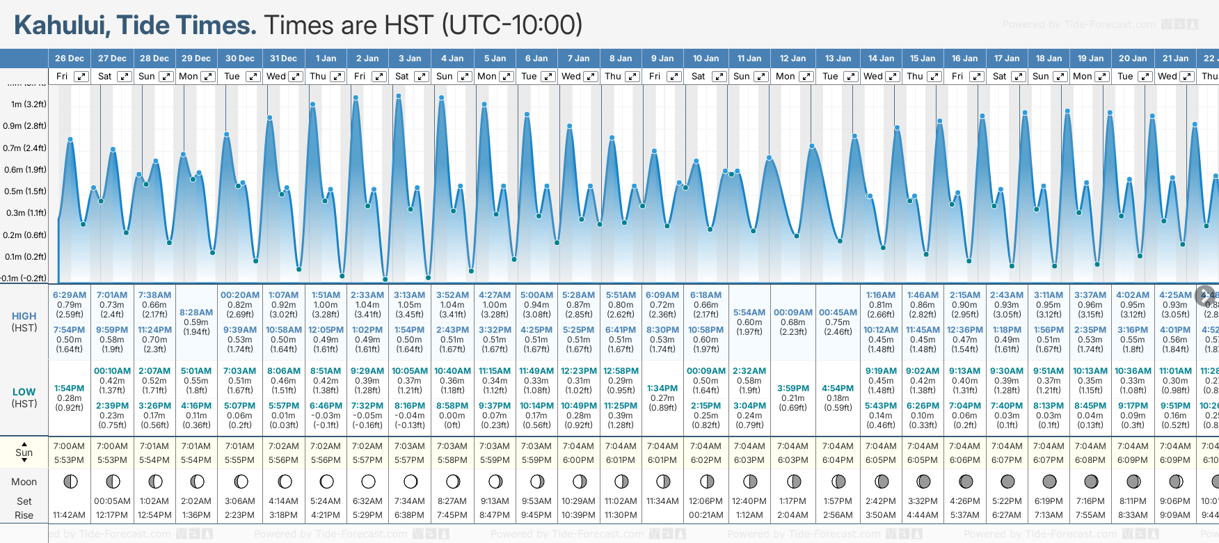Select the half moon icon under 26 Dec

point(70,481)
